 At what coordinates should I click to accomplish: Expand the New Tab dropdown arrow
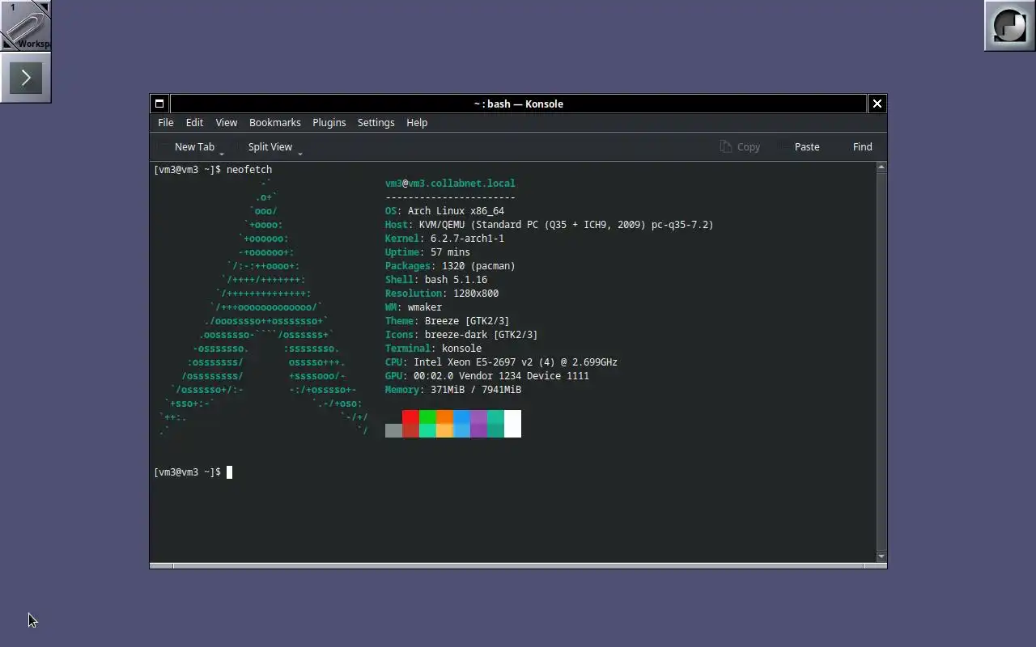[222, 152]
